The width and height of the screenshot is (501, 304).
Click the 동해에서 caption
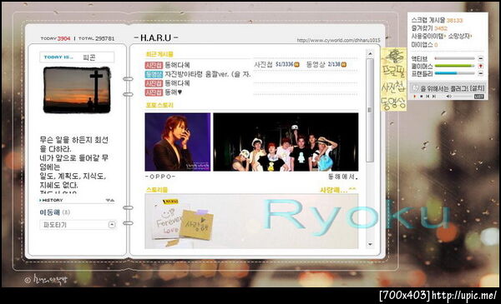343,177
